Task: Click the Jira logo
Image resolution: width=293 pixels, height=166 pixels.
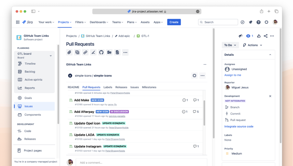Action: tap(27, 22)
